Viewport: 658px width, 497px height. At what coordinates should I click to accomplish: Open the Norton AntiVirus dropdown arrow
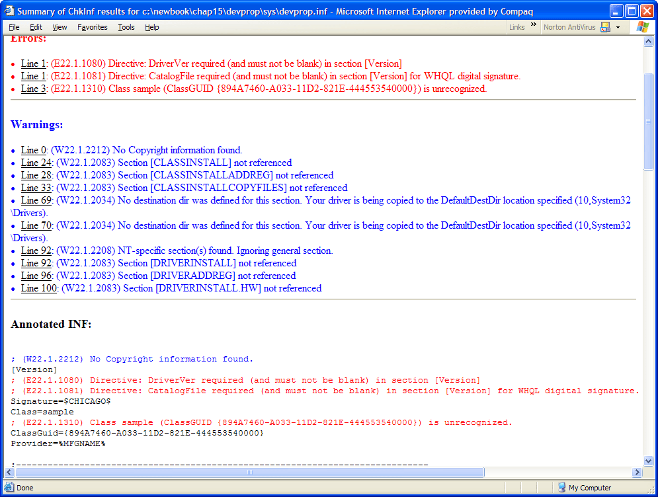point(618,27)
